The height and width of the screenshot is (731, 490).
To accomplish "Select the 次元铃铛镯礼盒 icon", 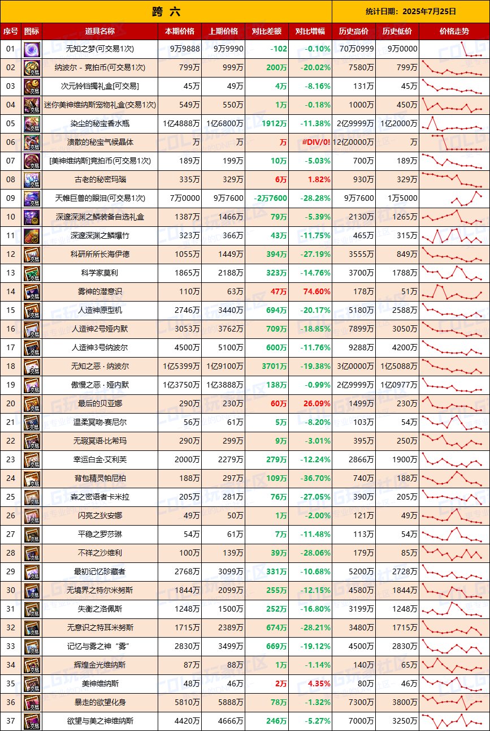I will [x=32, y=87].
